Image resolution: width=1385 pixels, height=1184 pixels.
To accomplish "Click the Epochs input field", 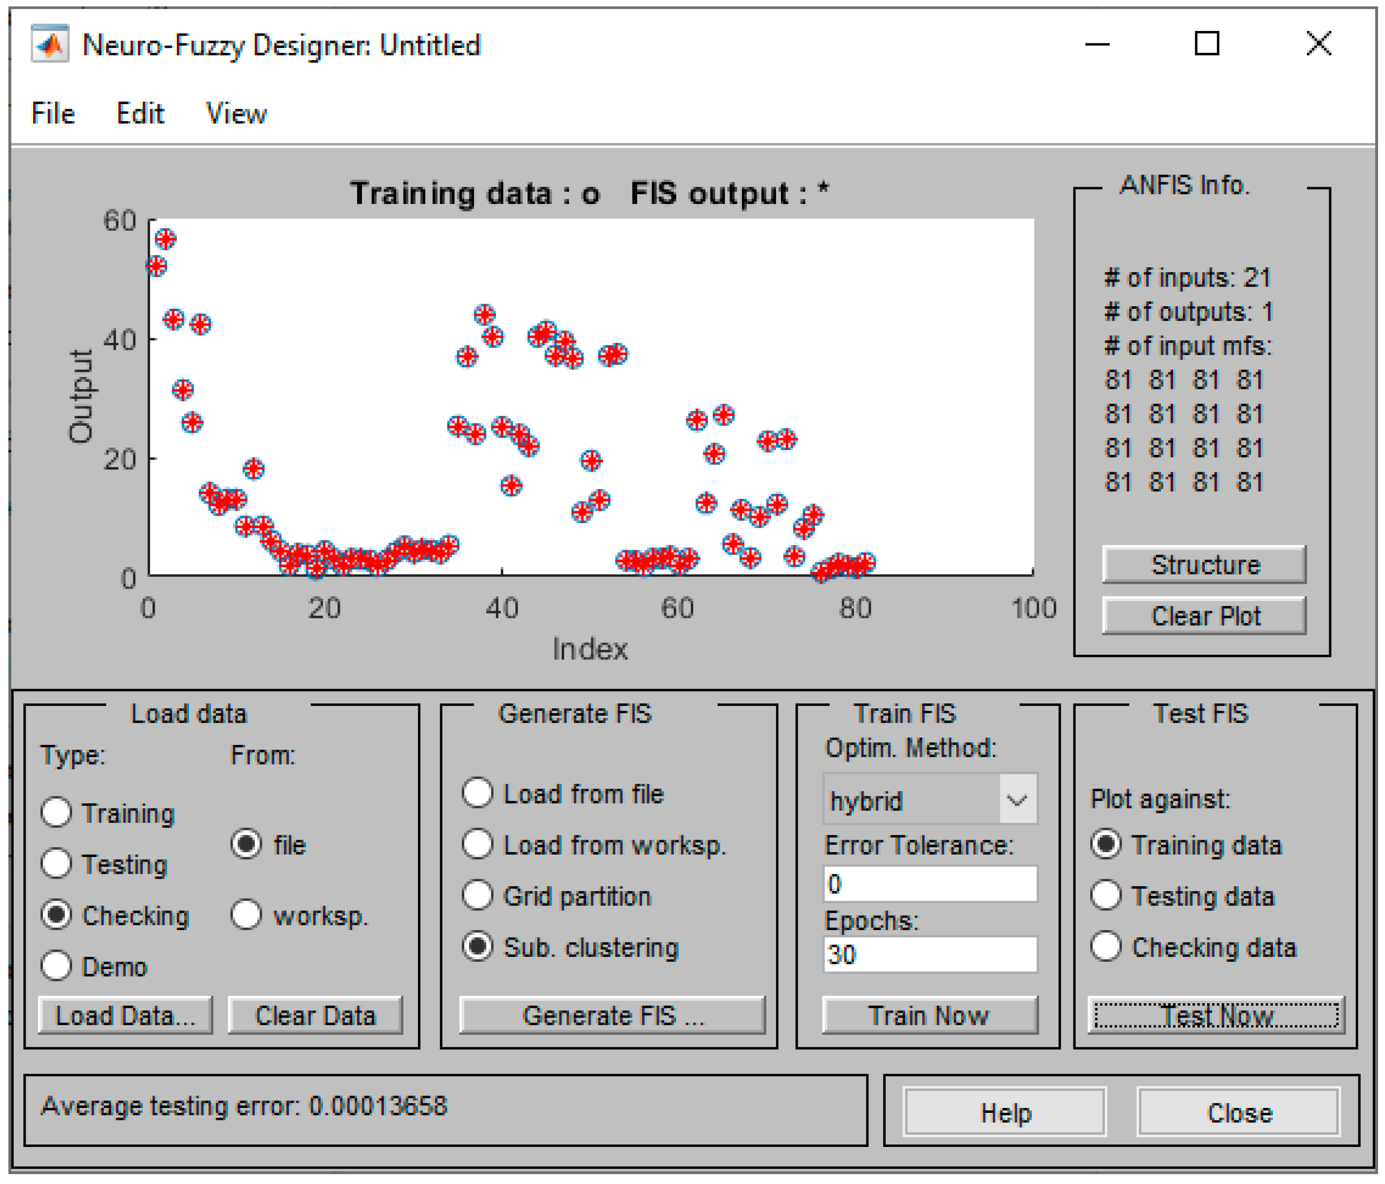I will [x=930, y=954].
